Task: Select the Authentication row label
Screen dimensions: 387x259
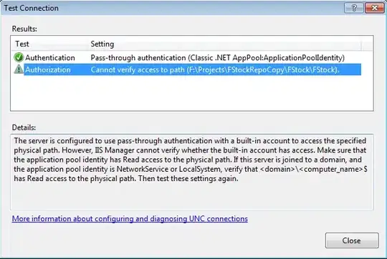Action: coord(50,58)
